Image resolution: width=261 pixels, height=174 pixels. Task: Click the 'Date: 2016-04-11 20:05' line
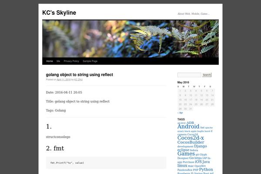tap(64, 92)
